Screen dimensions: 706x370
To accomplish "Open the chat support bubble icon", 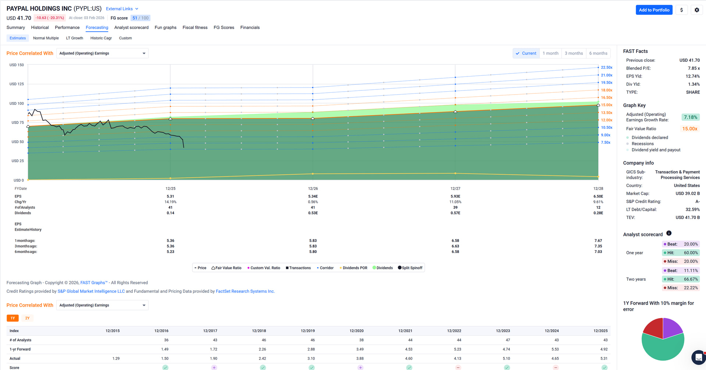I will [x=698, y=357].
